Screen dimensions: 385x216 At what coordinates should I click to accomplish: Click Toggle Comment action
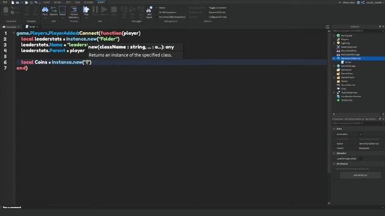217,8
